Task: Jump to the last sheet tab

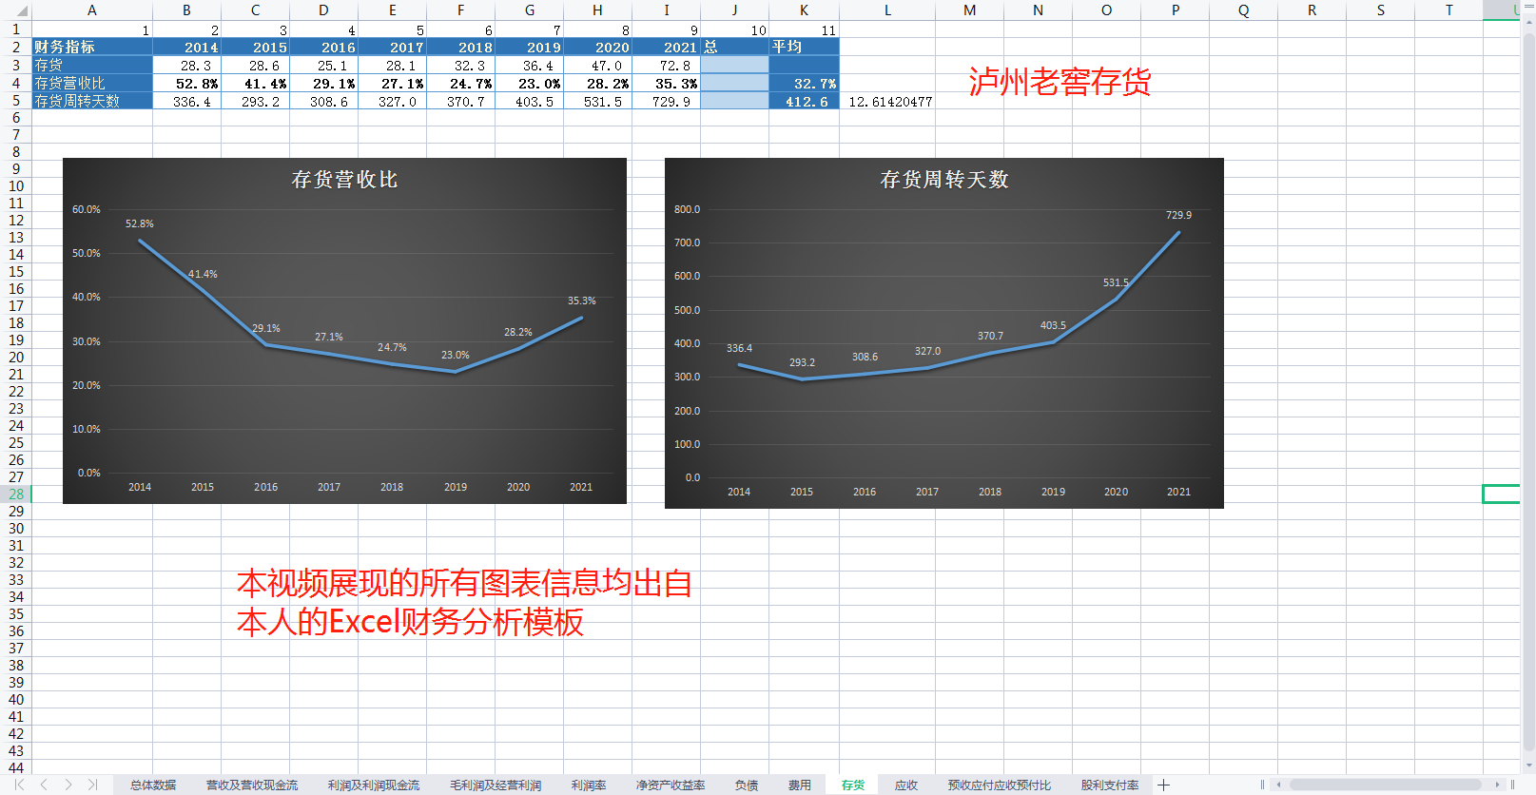Action: pos(92,785)
